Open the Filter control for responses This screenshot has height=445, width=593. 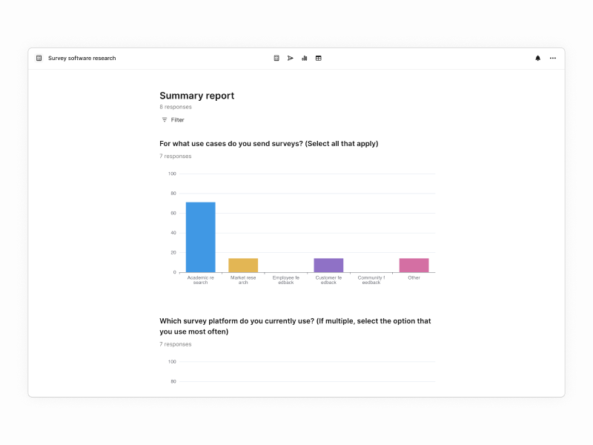(x=173, y=119)
